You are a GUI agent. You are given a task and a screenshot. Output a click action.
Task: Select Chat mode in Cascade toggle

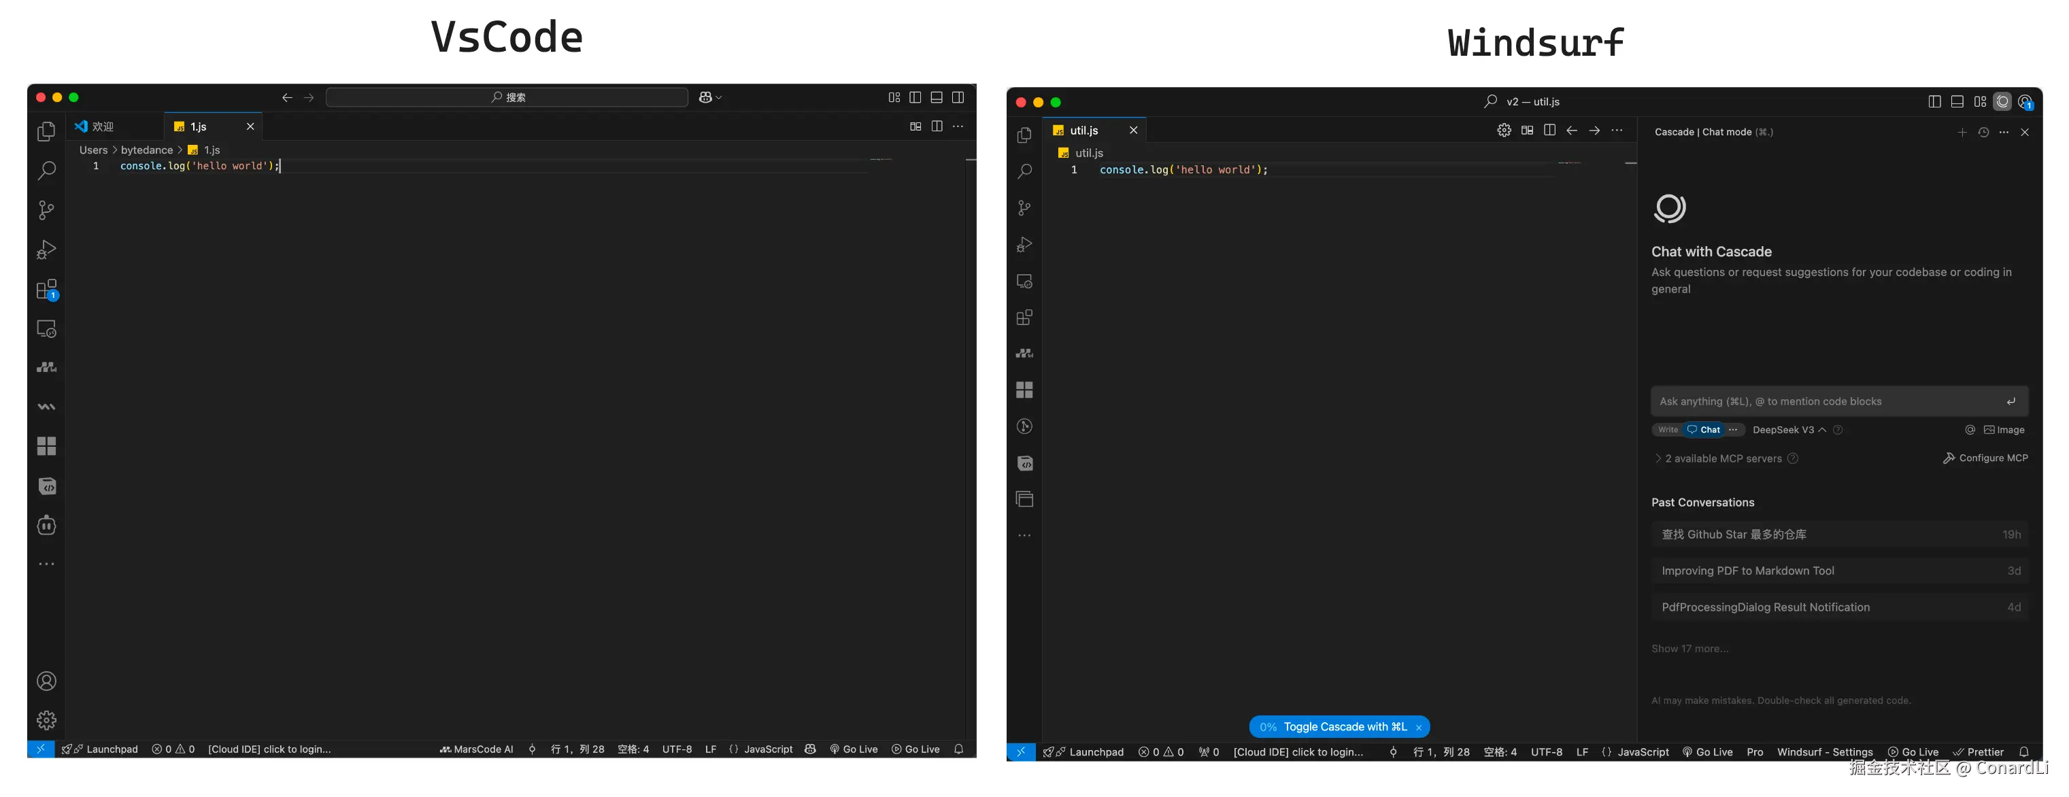pyautogui.click(x=1704, y=430)
